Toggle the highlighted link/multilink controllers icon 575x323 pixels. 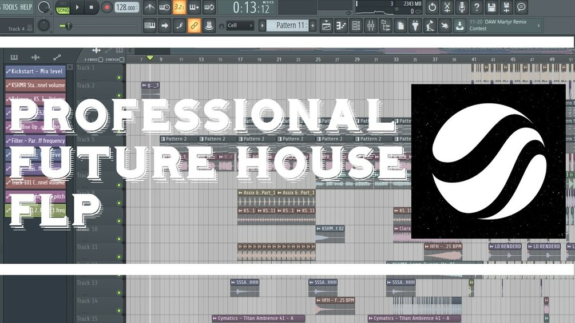coord(194,26)
